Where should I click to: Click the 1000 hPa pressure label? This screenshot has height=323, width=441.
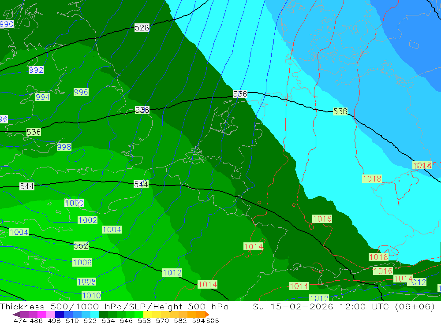click(74, 203)
